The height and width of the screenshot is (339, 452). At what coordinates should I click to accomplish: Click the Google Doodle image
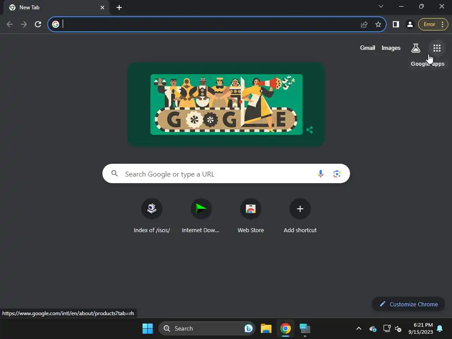tap(226, 104)
